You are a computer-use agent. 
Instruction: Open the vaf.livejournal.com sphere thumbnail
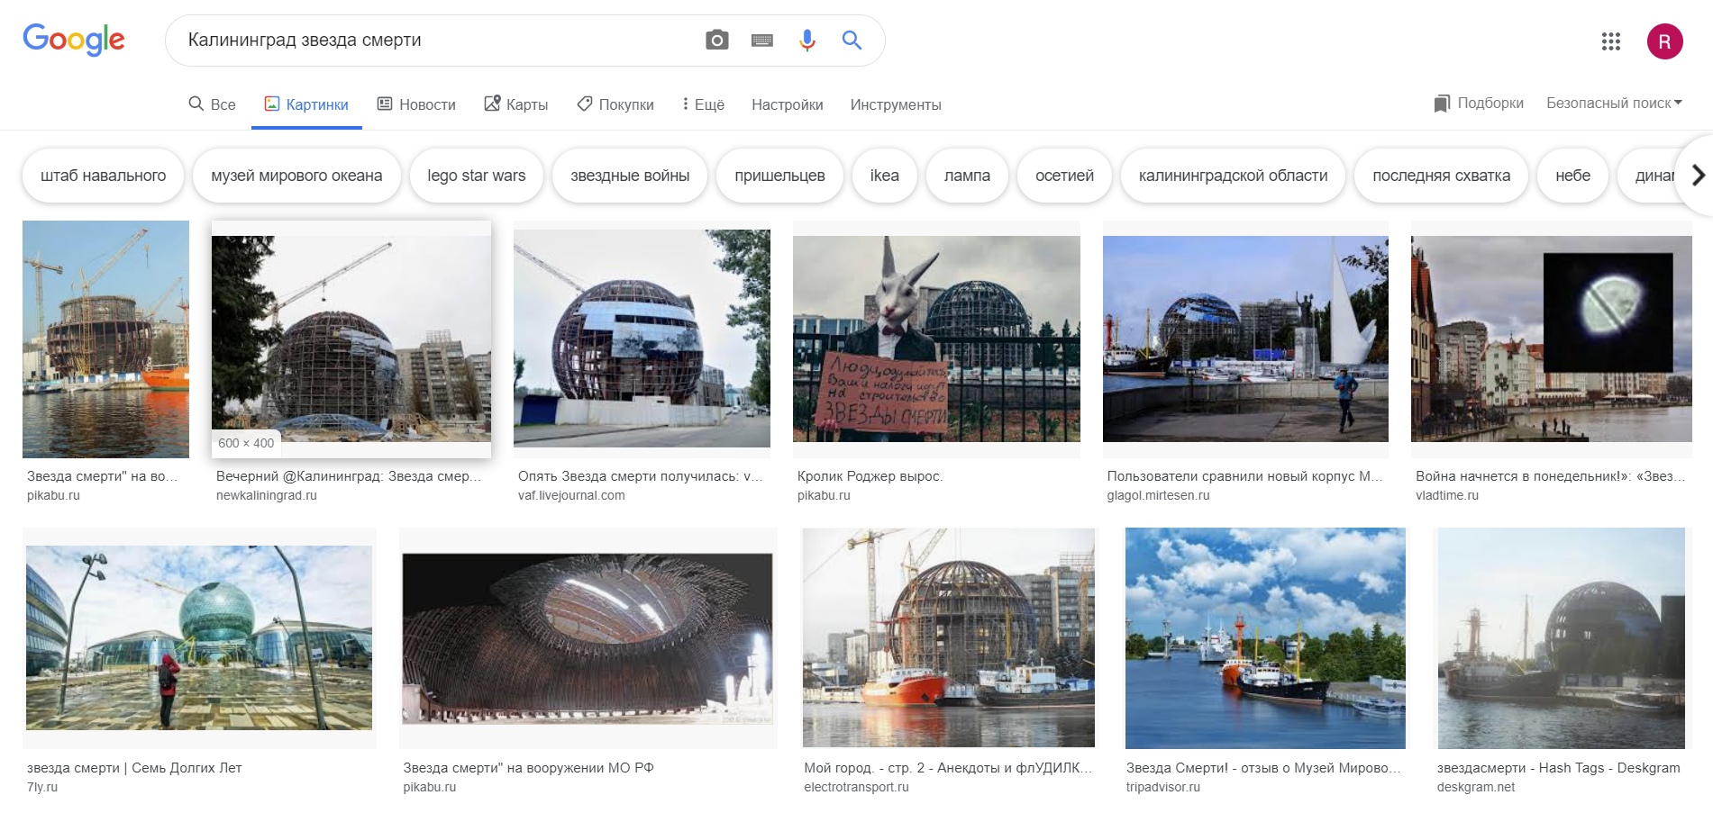[x=642, y=339]
